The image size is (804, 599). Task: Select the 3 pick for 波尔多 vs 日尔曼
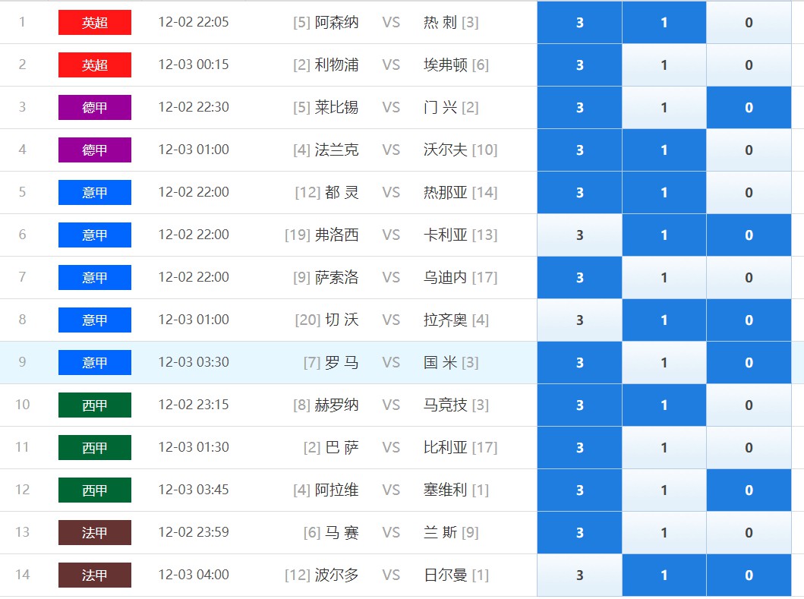(x=579, y=575)
